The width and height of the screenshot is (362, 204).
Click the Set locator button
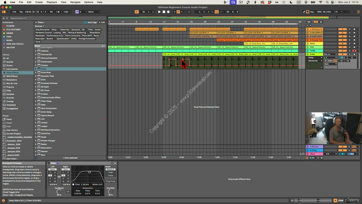coord(309,22)
